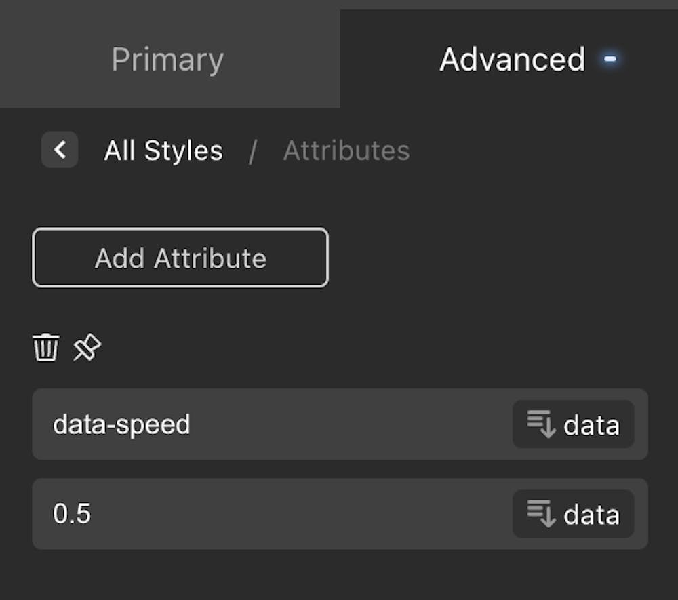Switch to the Primary tab
Screen dimensions: 678x600
(x=167, y=60)
